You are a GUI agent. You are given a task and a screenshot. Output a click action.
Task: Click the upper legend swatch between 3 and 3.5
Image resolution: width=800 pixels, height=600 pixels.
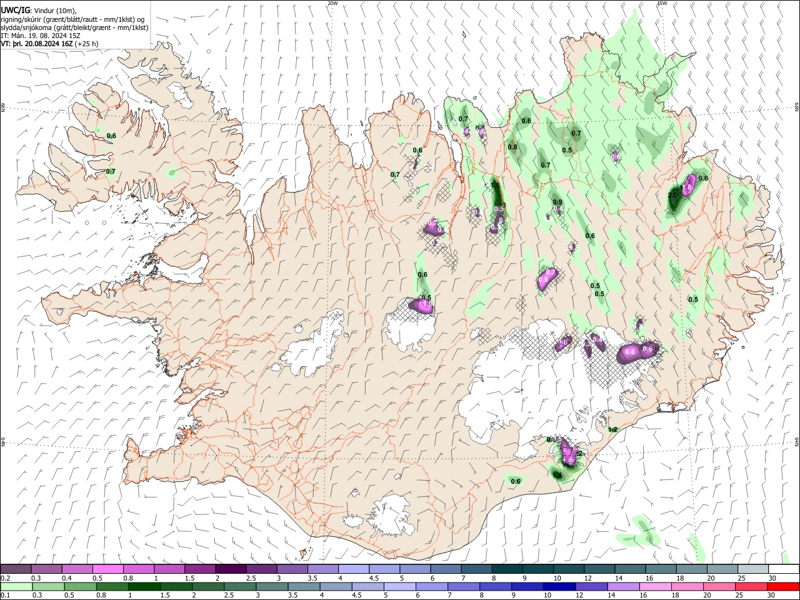[292, 569]
